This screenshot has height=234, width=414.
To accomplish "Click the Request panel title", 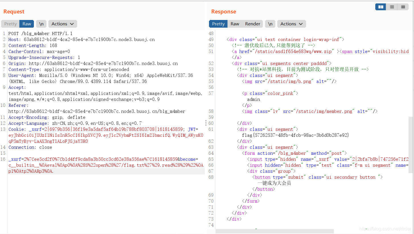I will (x=14, y=12).
